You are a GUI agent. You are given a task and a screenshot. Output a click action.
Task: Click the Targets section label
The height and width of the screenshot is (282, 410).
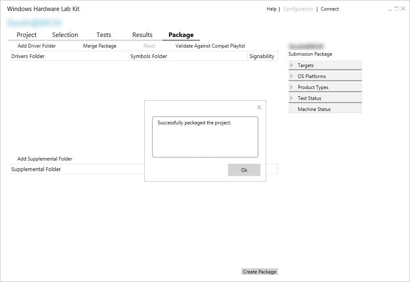306,65
